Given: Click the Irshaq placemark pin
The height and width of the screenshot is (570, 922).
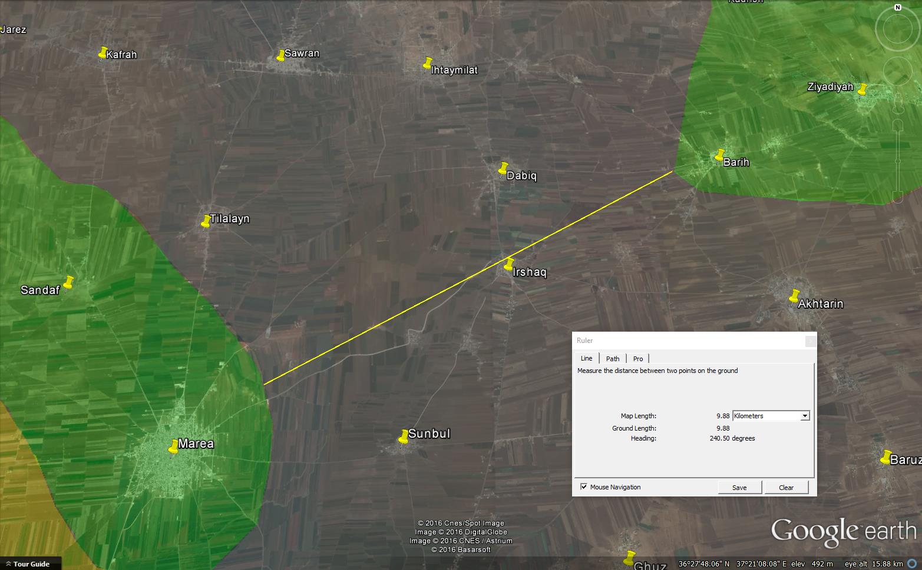Looking at the screenshot, I should click(509, 264).
